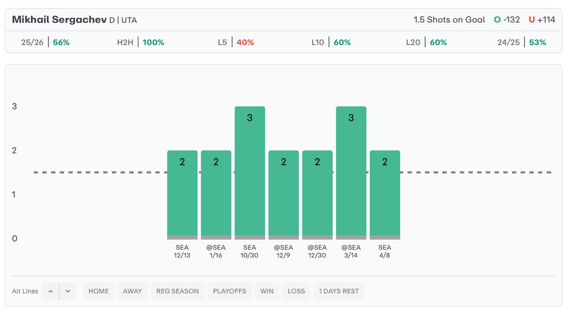Screen dimensions: 569x313
Task: Click the Alt Lines down arrow
Action: coord(68,291)
